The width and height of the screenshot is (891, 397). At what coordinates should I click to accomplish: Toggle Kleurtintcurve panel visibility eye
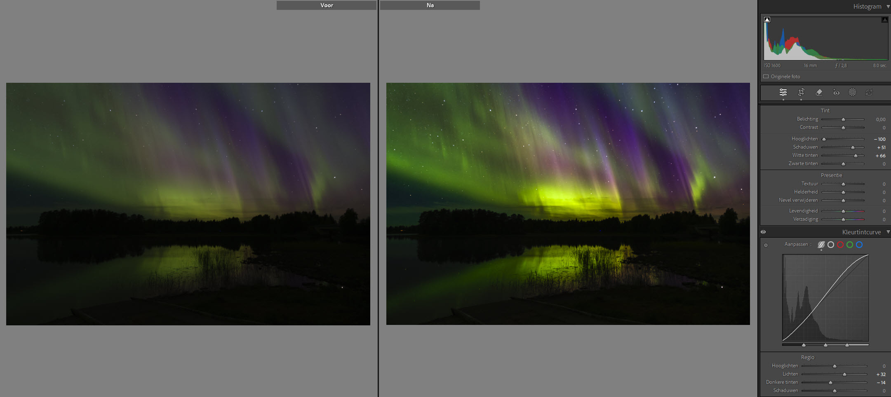[763, 232]
